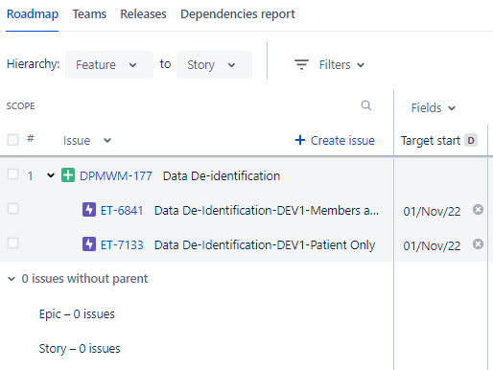Viewport: 493px width, 370px height.
Task: Toggle the select-all checkbox in header
Action: (x=12, y=140)
